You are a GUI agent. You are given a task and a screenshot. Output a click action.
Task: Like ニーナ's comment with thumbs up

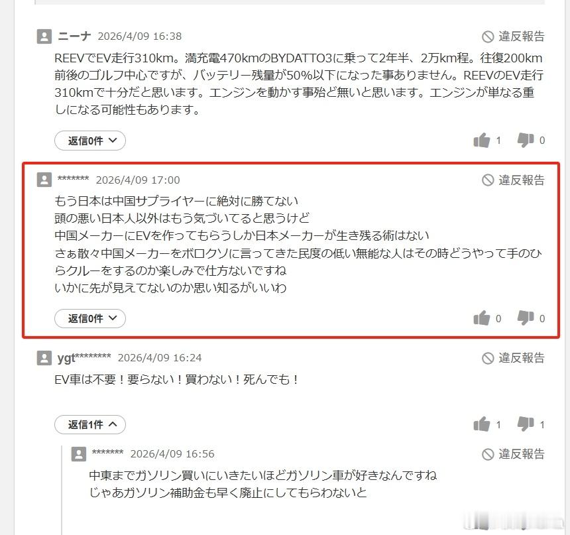[482, 140]
